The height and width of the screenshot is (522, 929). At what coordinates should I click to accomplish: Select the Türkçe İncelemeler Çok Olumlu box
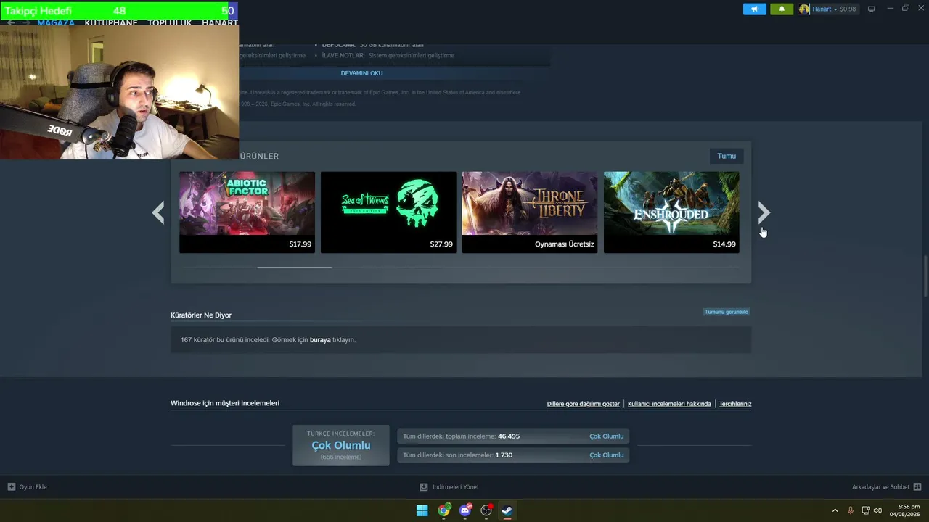[341, 445]
